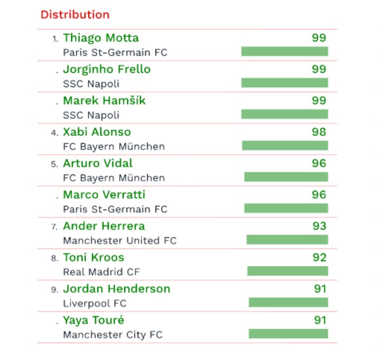380x355 pixels.
Task: Click Real Madrid CF team text
Action: [x=101, y=272]
